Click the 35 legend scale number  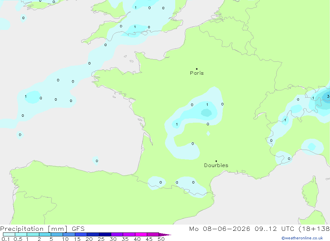point(125,239)
